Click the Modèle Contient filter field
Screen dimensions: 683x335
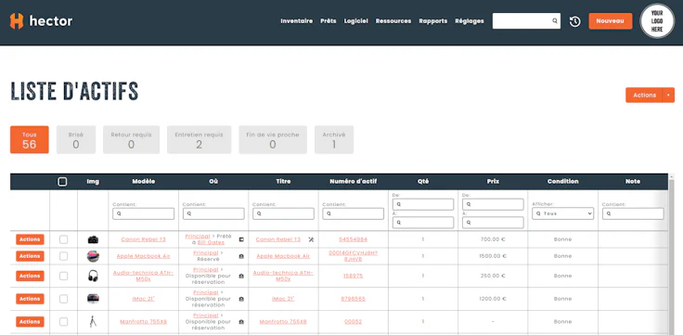[143, 213]
